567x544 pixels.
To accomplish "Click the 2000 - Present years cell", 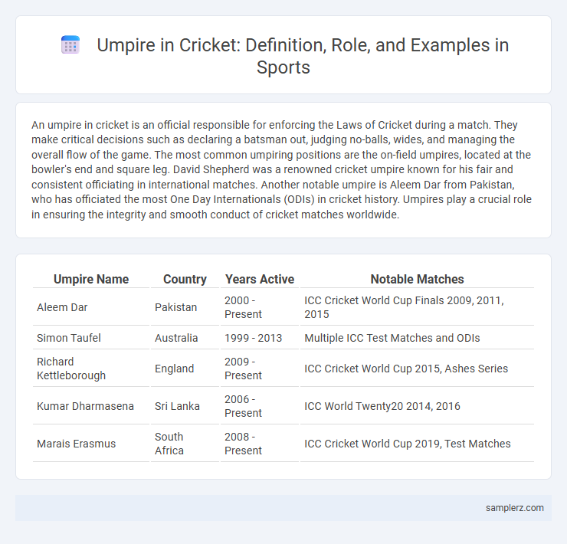I will [x=260, y=307].
